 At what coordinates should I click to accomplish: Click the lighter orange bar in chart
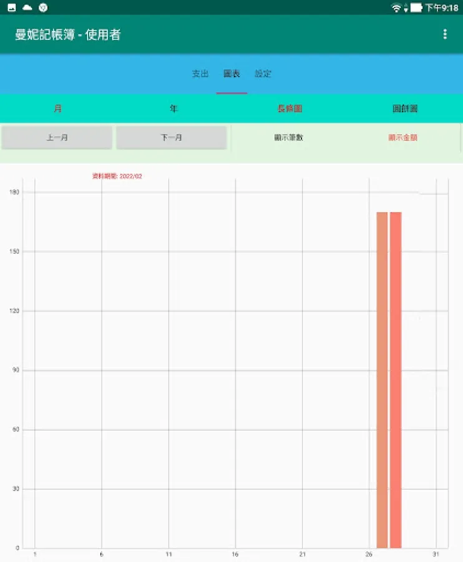point(382,380)
